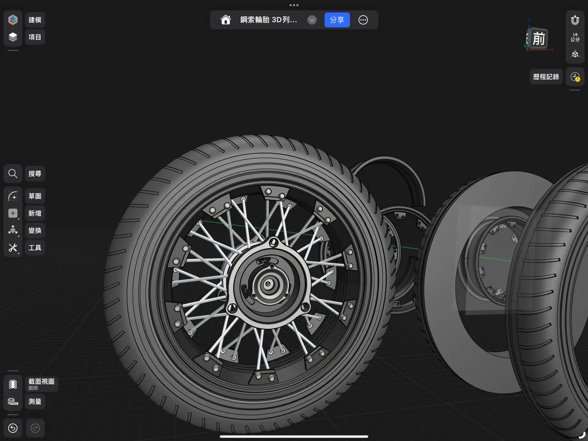Open History panel clock icon
The height and width of the screenshot is (441, 588).
pyautogui.click(x=575, y=77)
